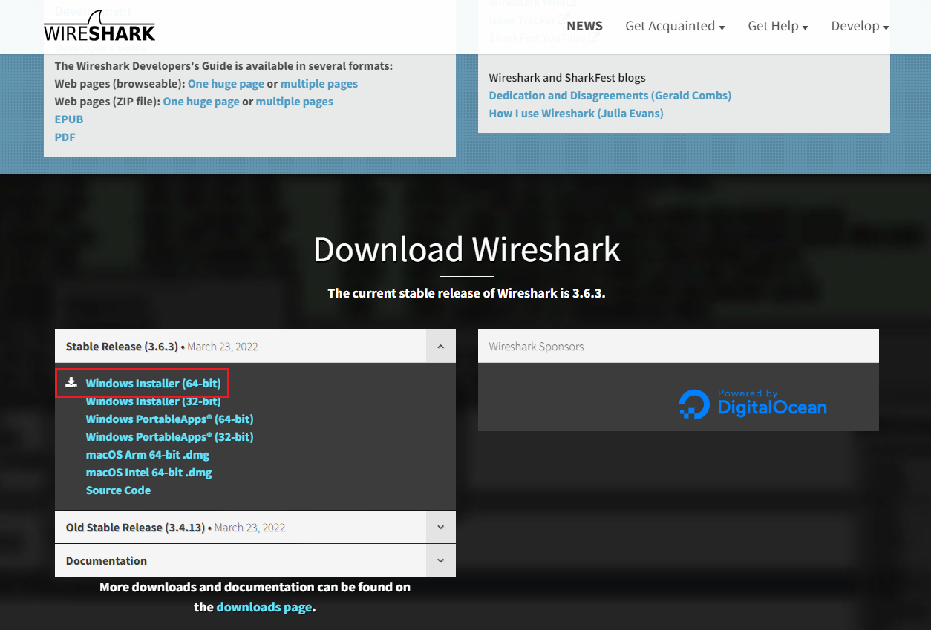The image size is (931, 630).
Task: Expand the Get Acquainted menu
Action: coord(675,26)
